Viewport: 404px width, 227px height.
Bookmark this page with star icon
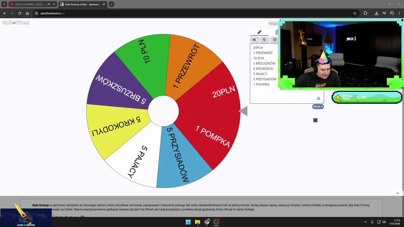355,13
